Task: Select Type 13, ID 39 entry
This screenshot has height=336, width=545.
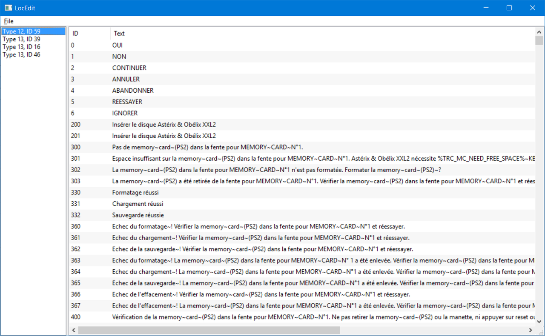Action: pos(34,39)
